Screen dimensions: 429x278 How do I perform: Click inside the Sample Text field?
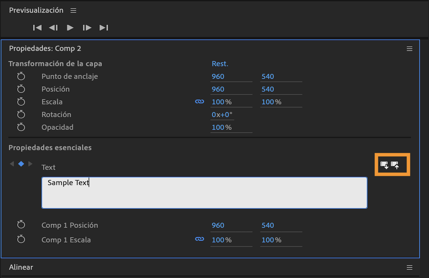tap(204, 193)
